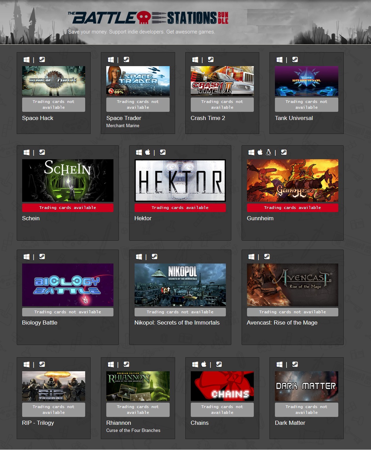Click the Chains title text
The image size is (371, 450).
[x=200, y=423]
